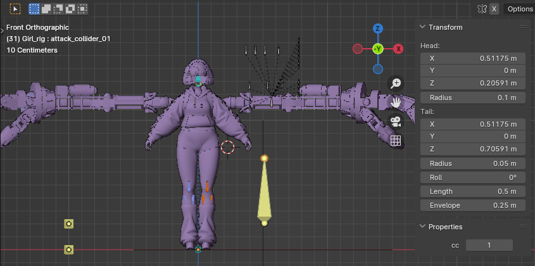Open the Options dropdown

tap(520, 9)
